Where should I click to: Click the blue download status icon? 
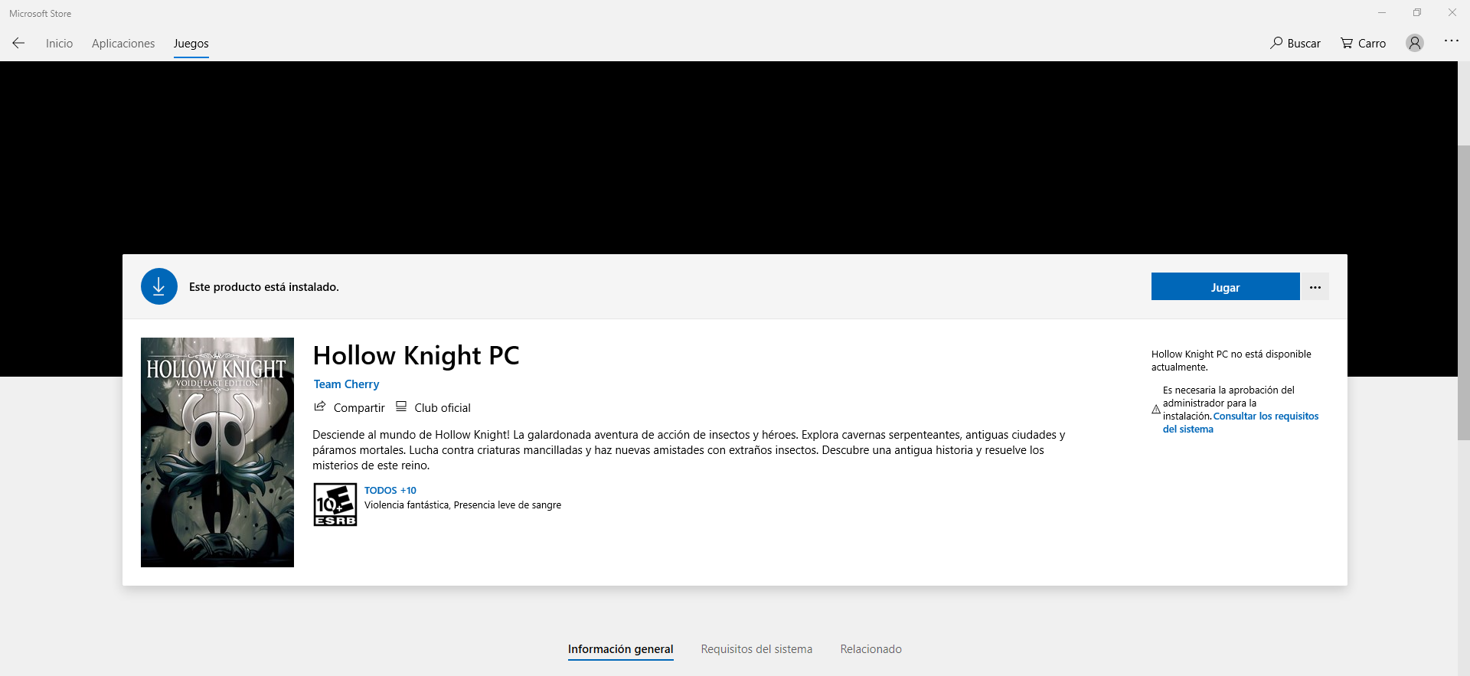point(159,286)
